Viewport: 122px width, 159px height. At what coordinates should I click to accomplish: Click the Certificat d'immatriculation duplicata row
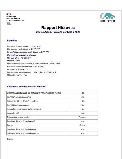click(x=52, y=133)
